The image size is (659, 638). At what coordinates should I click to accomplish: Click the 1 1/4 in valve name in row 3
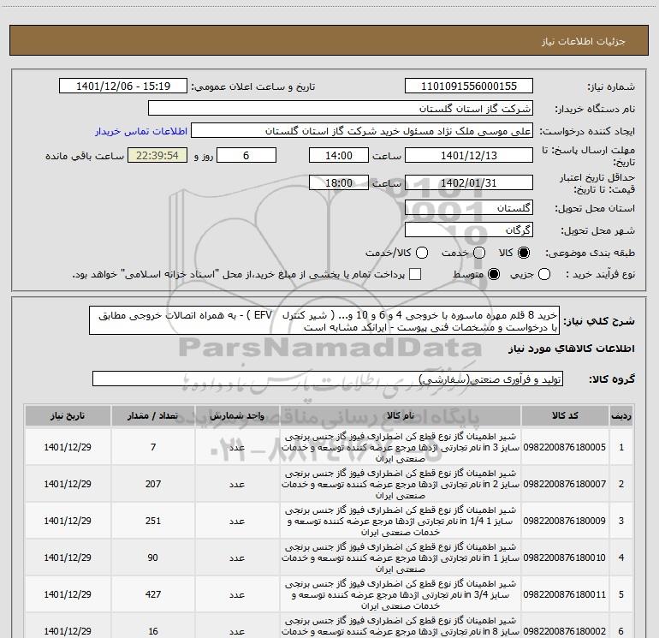[x=401, y=521]
